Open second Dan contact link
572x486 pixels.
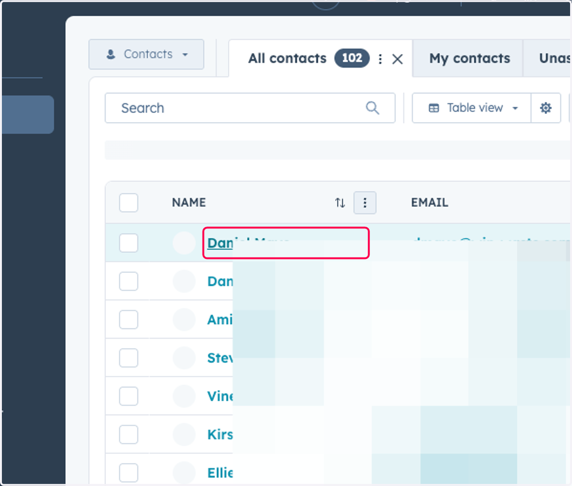(x=220, y=281)
